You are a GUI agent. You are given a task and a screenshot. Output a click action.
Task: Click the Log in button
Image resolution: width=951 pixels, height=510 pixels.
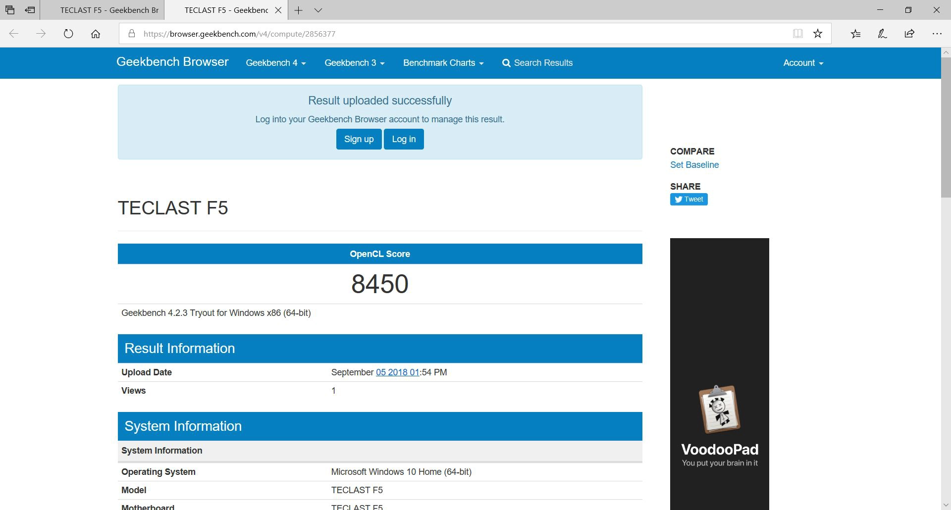[x=404, y=139]
